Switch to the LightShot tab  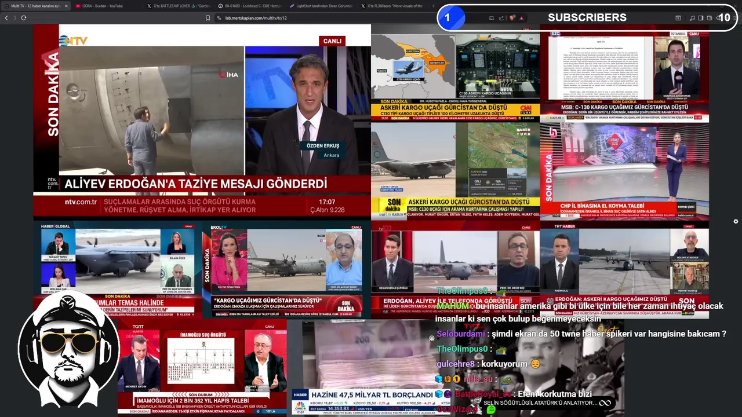(322, 6)
